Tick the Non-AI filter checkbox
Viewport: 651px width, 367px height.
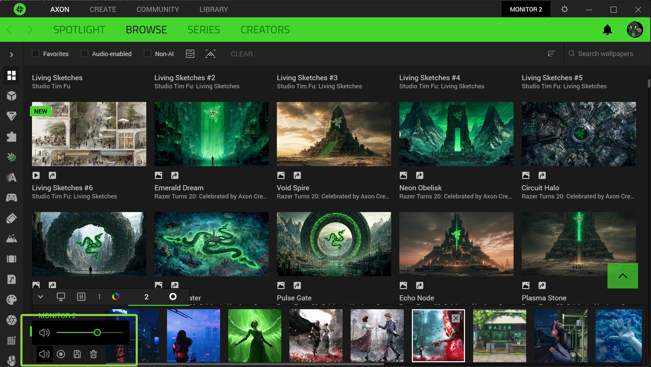coord(147,54)
